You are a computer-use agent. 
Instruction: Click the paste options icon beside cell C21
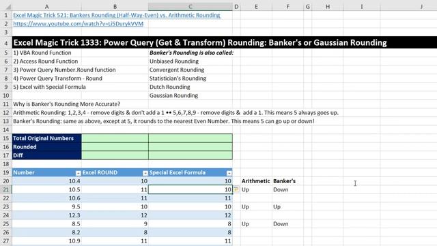coord(236,189)
